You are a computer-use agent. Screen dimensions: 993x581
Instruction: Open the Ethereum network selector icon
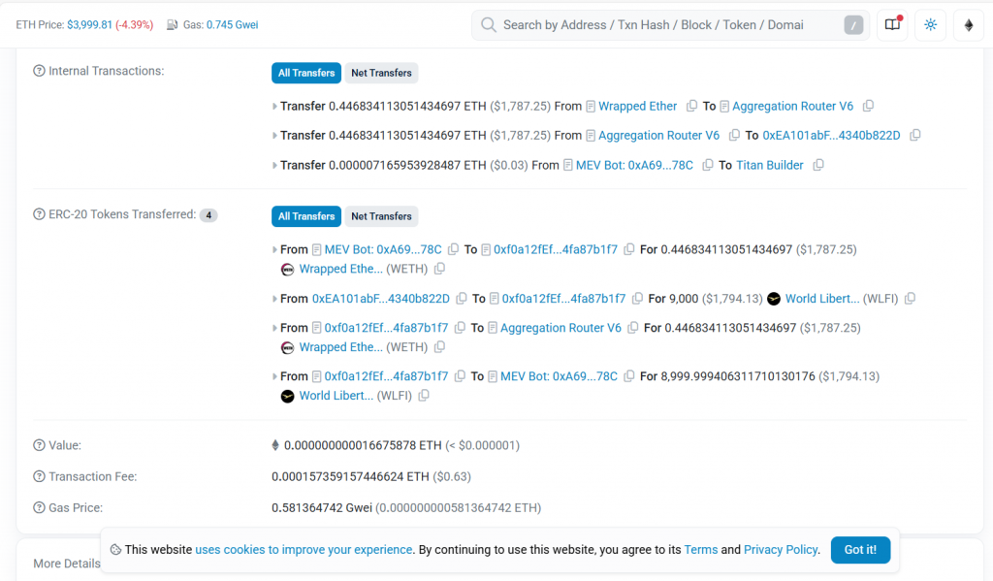pos(969,24)
